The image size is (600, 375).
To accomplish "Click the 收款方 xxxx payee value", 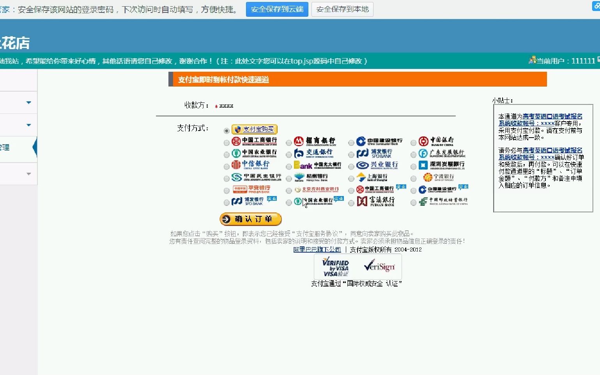I will (226, 106).
